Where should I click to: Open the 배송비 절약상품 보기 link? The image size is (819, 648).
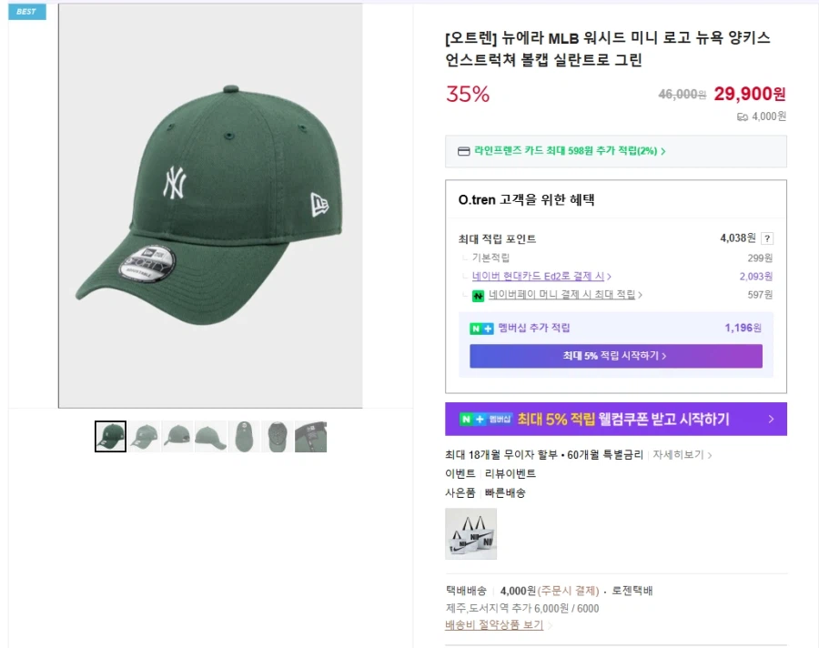coord(492,625)
